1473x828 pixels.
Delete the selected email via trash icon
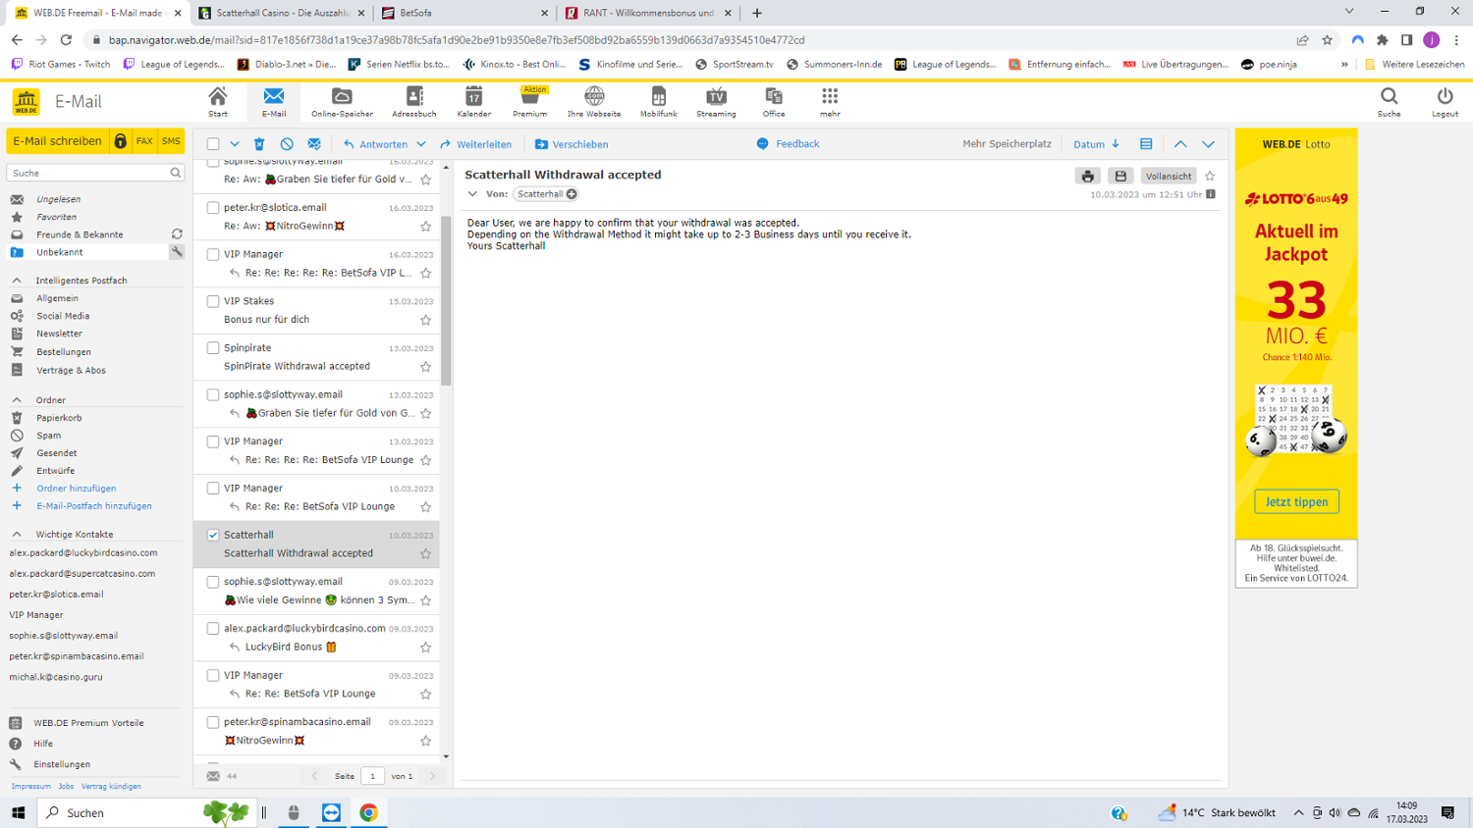[x=257, y=143]
